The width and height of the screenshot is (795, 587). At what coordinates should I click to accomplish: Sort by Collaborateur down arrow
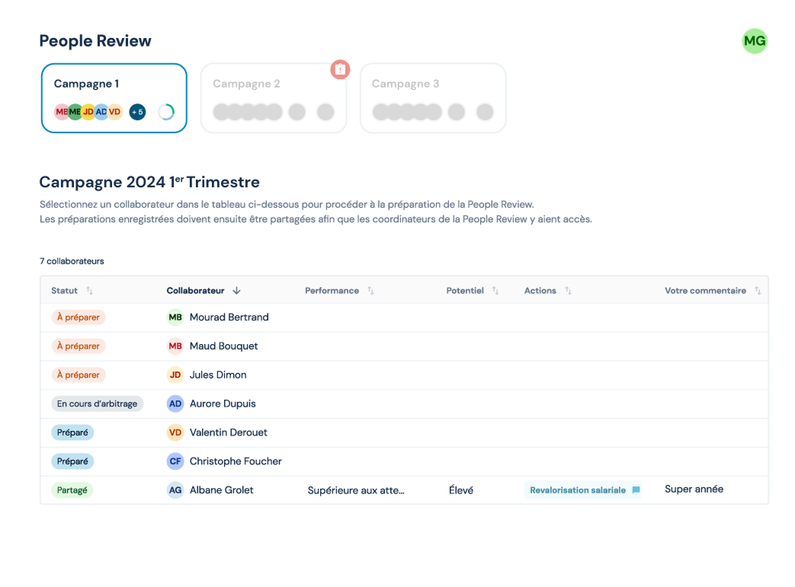237,291
